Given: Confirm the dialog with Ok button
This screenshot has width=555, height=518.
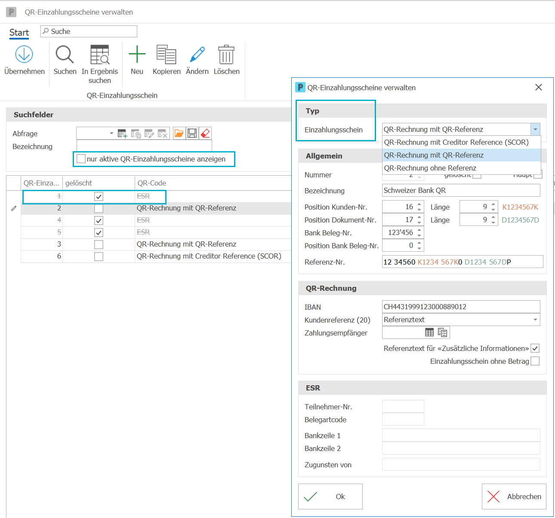Looking at the screenshot, I should tap(330, 497).
